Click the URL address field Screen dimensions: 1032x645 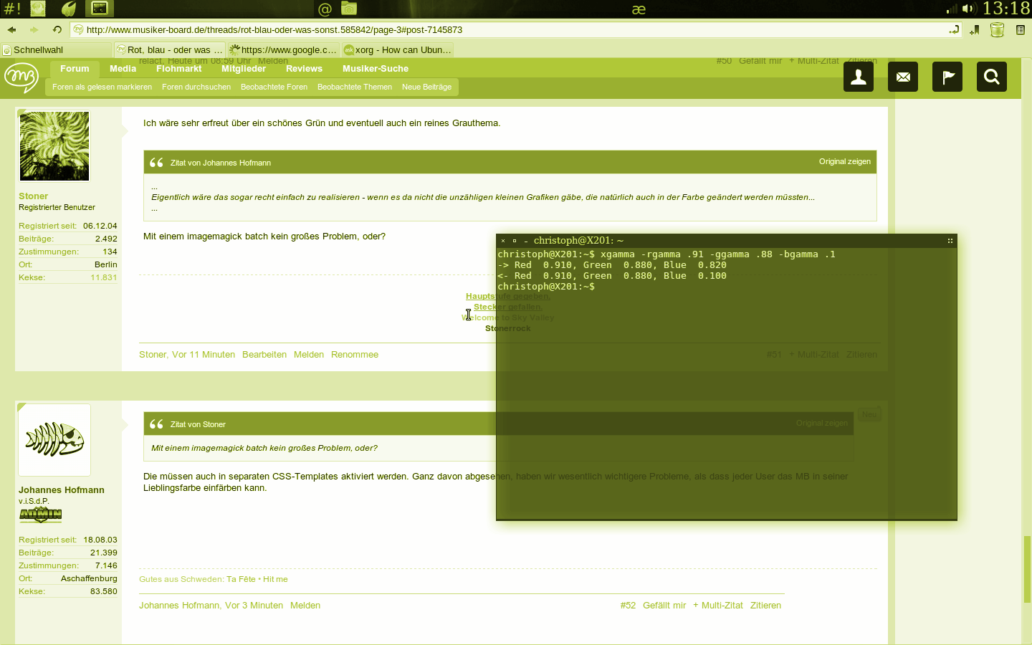[x=516, y=29]
